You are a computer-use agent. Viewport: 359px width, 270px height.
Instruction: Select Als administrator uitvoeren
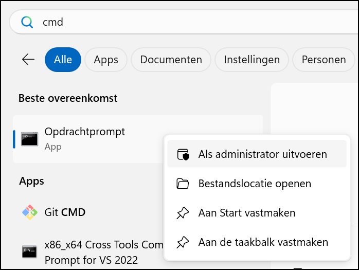coord(257,154)
